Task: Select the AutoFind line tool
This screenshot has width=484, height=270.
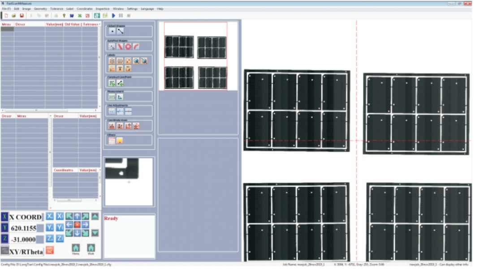Action: (x=120, y=47)
